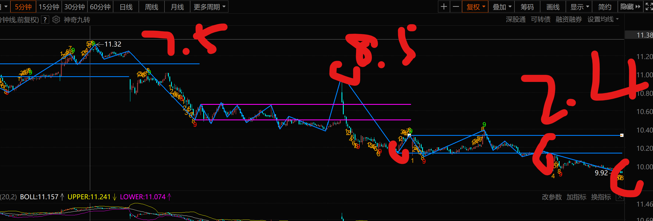Enter fullscreen with the expand arrows icon
Screen dimensions: 653x221
pos(649,7)
